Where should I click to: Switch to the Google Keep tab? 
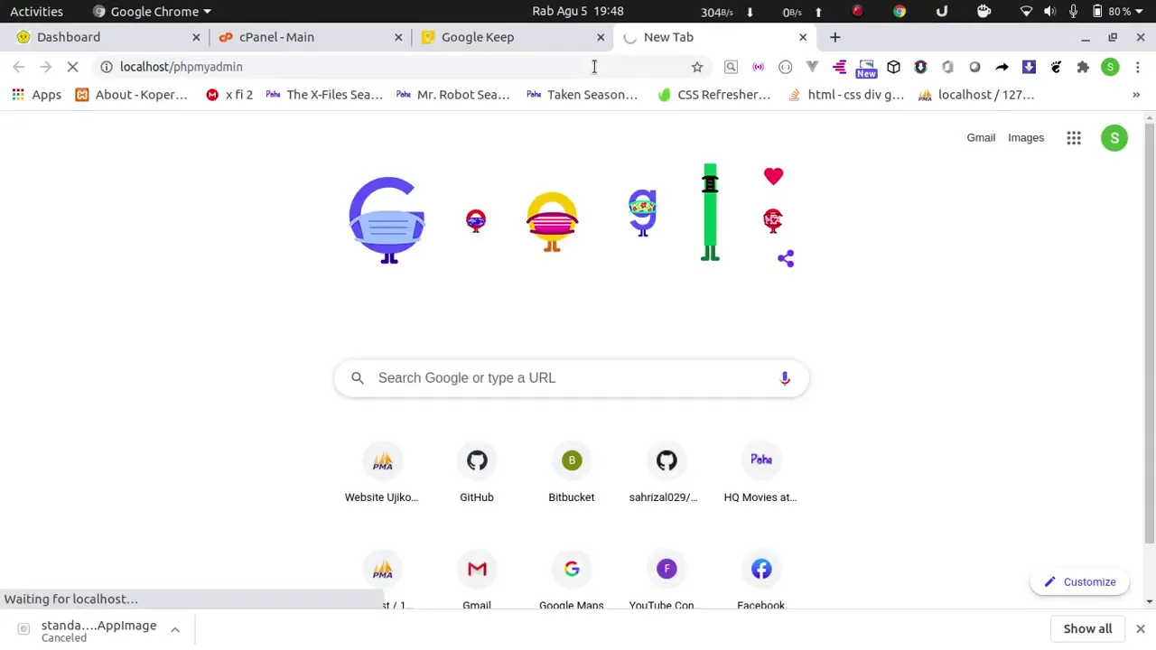coord(511,37)
